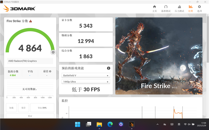The height and width of the screenshot is (130, 209).
Task: Click the 验证 validate button
Action: 30,116
